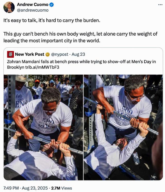This screenshot has height=192, width=165.
Task: Follow the trib.al/mMWTbF3 article link
Action: 42,67
